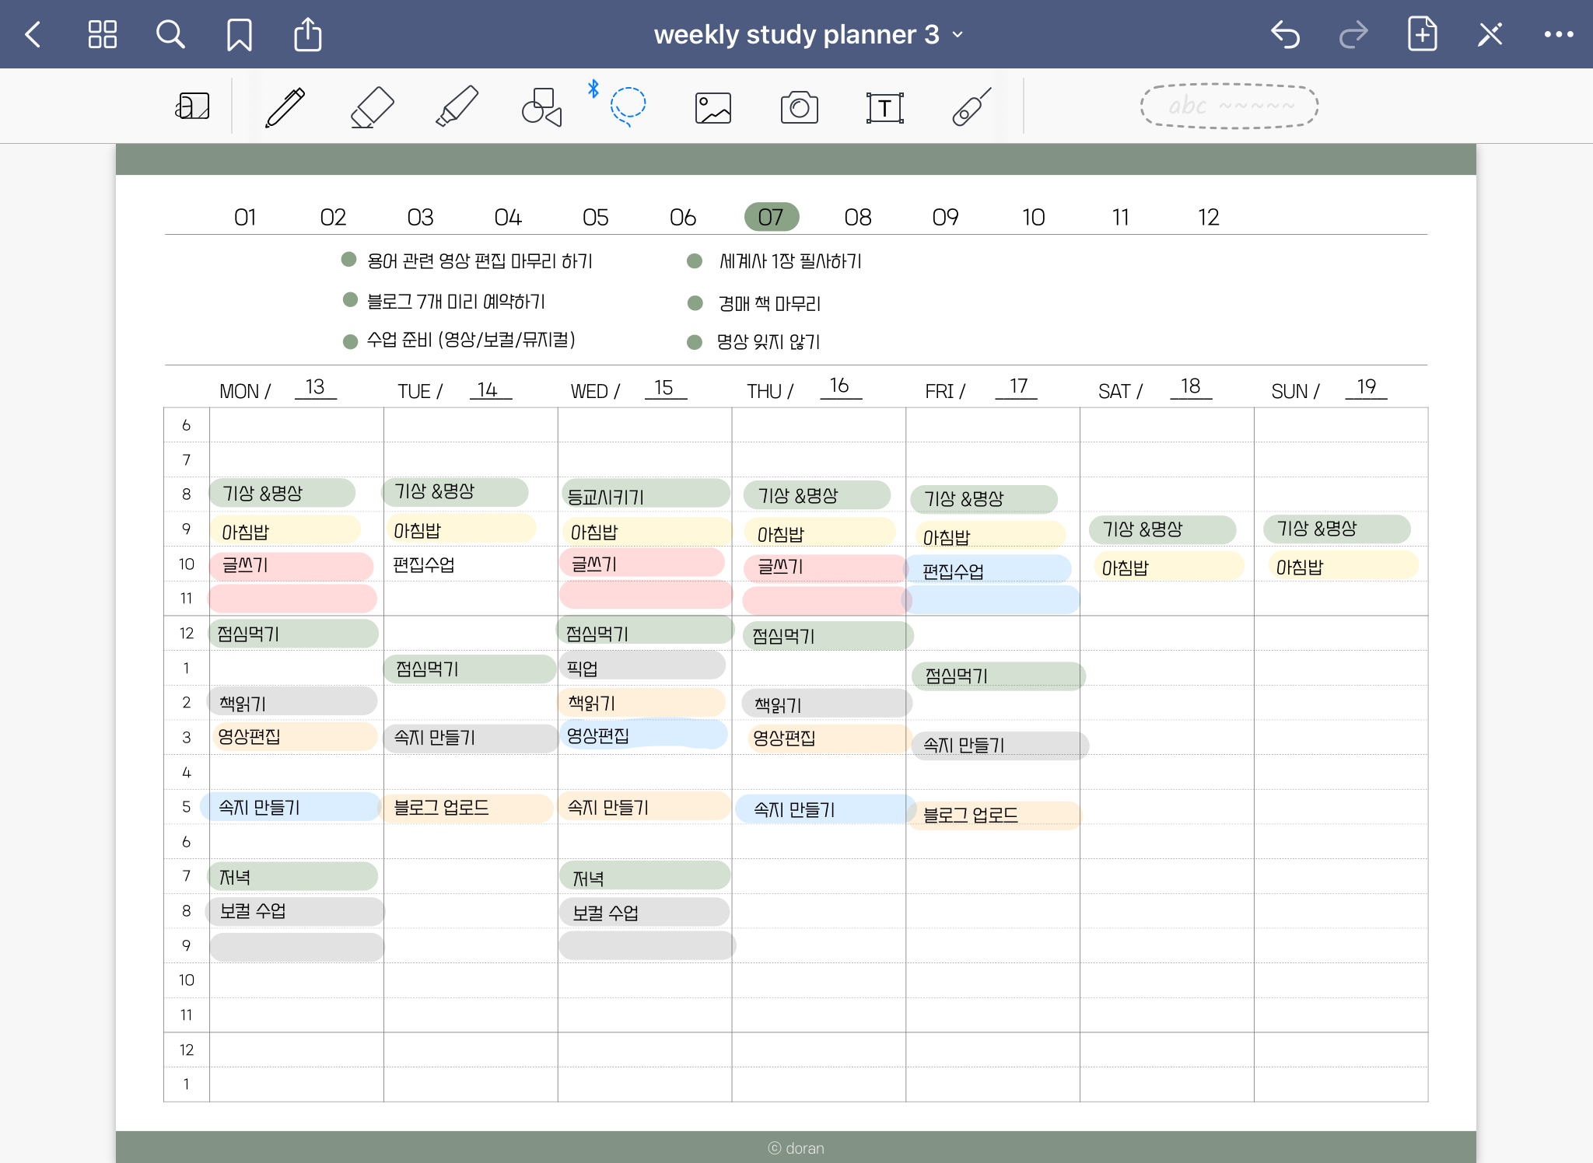Go back to the documents library
The height and width of the screenshot is (1163, 1593).
(33, 34)
